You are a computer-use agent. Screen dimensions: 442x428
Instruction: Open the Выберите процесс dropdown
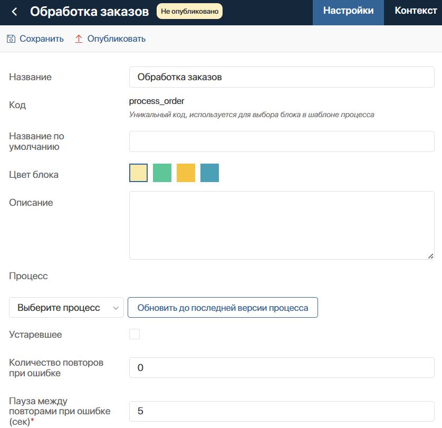66,308
